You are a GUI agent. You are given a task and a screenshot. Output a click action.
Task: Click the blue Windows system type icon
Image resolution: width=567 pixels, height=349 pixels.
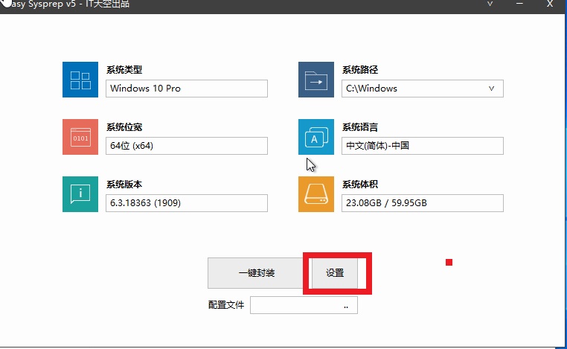coord(80,80)
